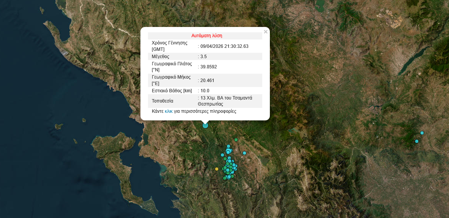Click the lone cyan marker east of the cluster
This screenshot has width=449, height=218.
tap(244, 153)
